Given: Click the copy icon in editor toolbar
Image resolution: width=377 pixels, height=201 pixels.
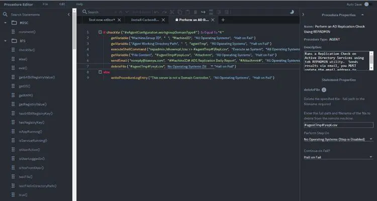Looking at the screenshot, I should point(180,12).
